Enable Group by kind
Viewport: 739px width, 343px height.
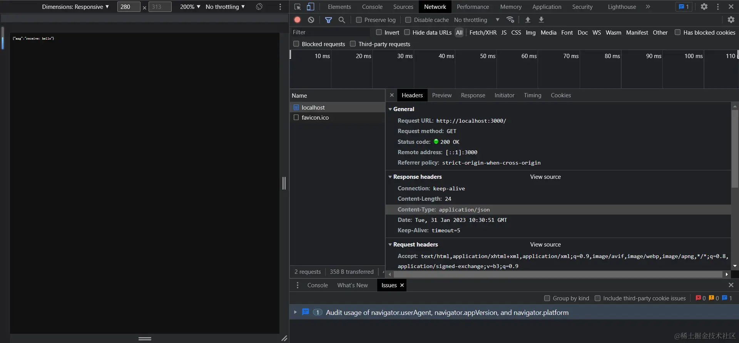547,298
